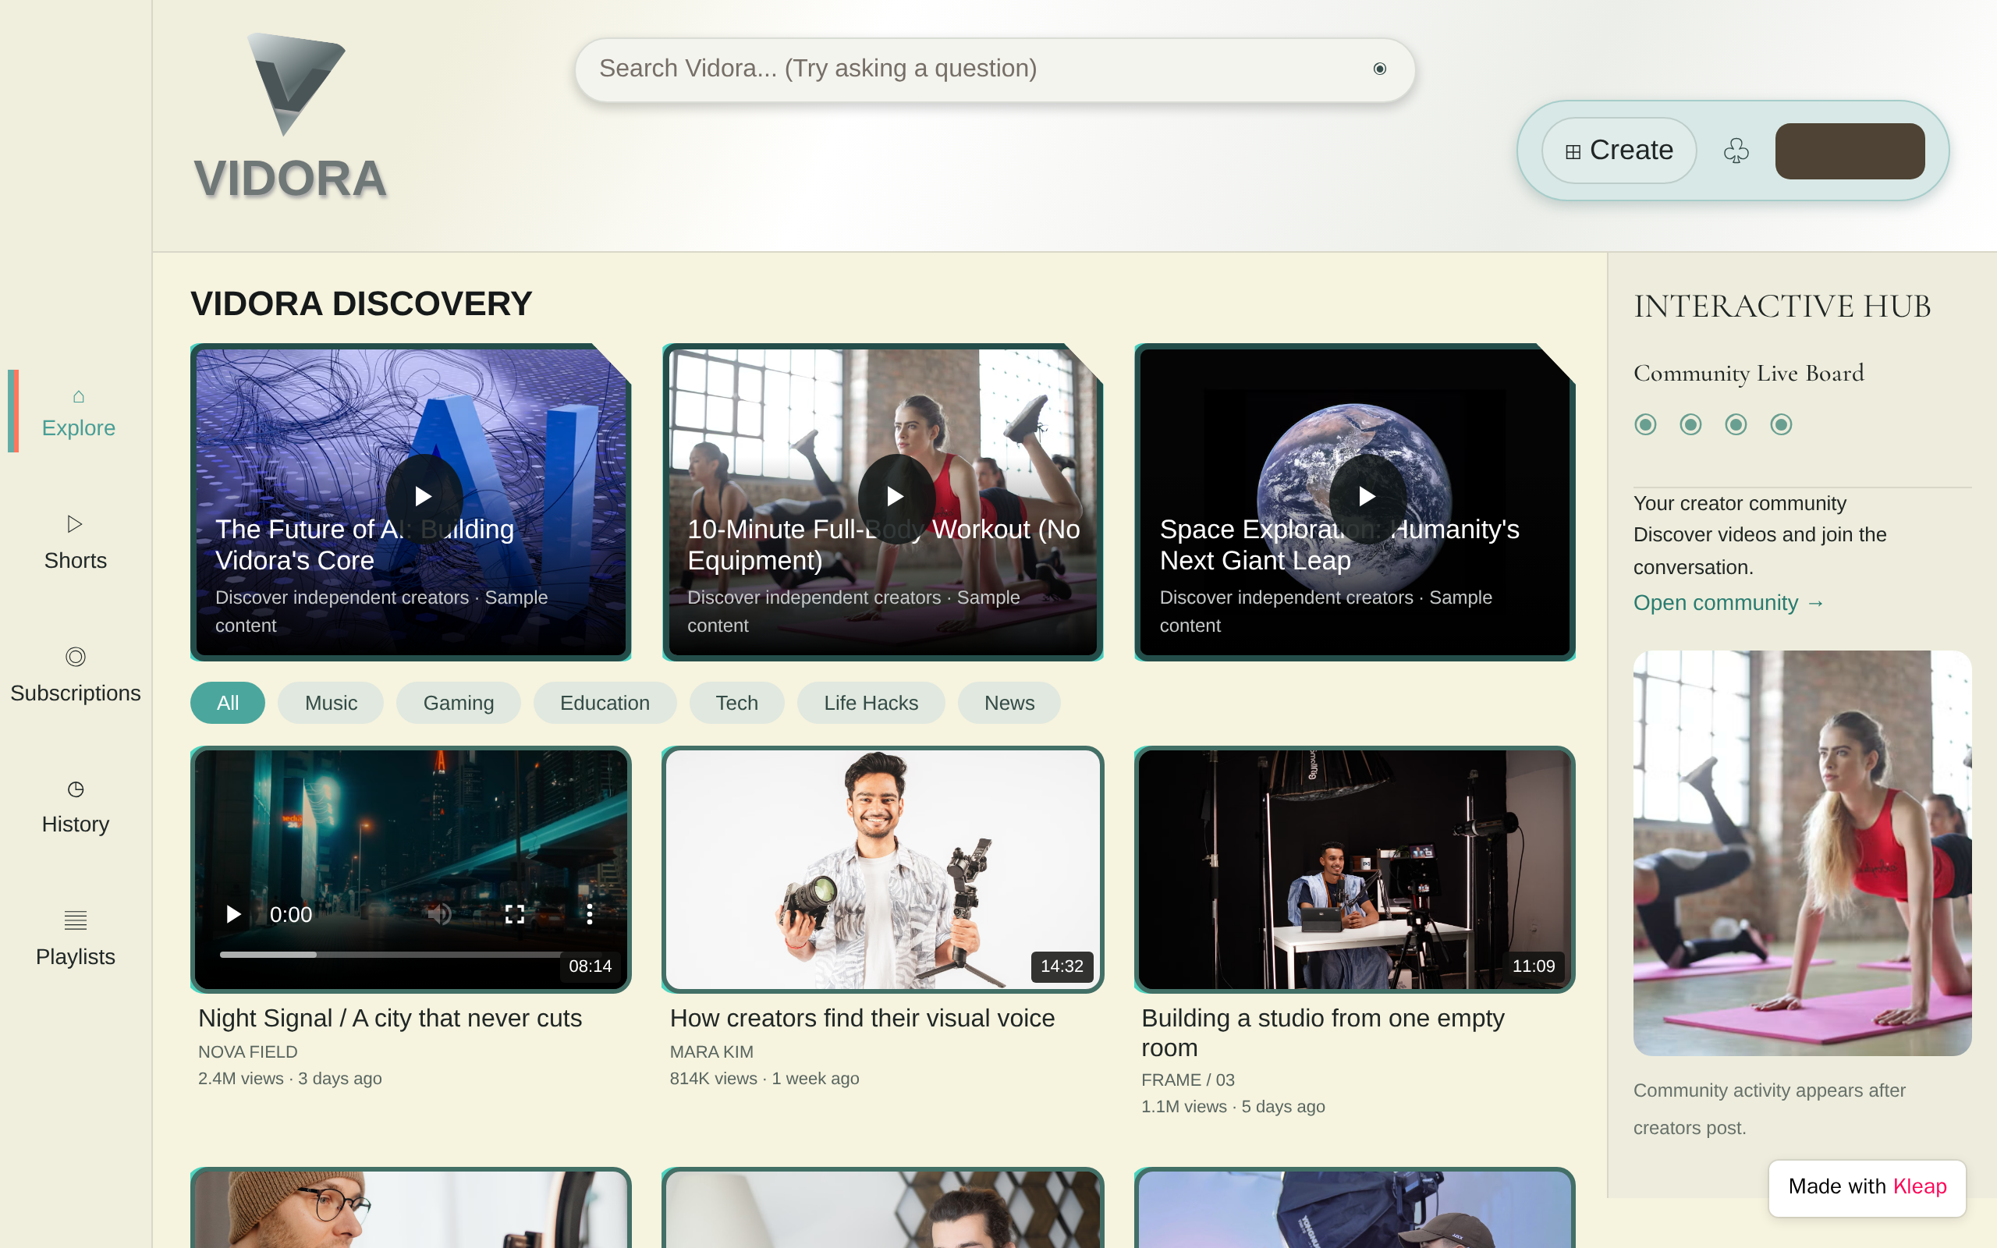The width and height of the screenshot is (1997, 1248).
Task: Select fourth Community Live Board radio dot
Action: click(1782, 424)
